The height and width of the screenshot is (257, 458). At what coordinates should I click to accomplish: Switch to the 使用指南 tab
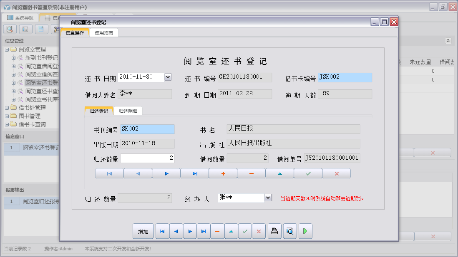104,33
